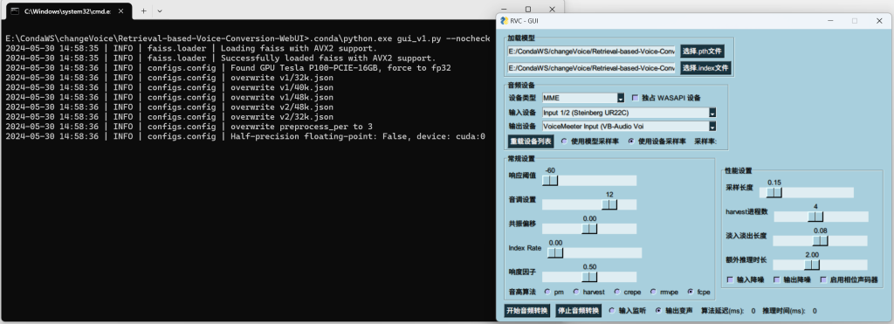Select rmvpe pitch algorithm

653,292
